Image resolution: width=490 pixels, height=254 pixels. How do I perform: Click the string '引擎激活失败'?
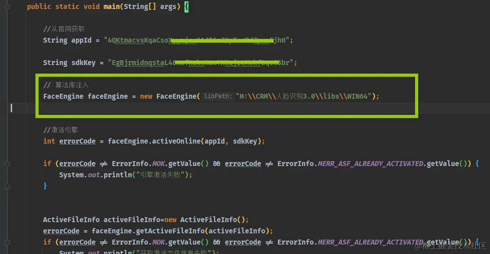pyautogui.click(x=160, y=175)
